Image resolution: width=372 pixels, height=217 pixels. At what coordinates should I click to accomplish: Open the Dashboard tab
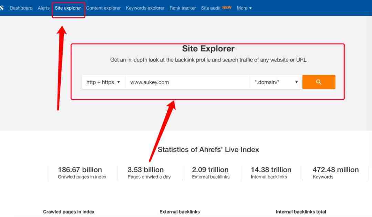[x=21, y=8]
